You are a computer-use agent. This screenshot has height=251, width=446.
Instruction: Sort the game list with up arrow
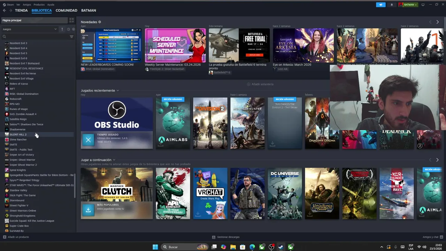62,29
